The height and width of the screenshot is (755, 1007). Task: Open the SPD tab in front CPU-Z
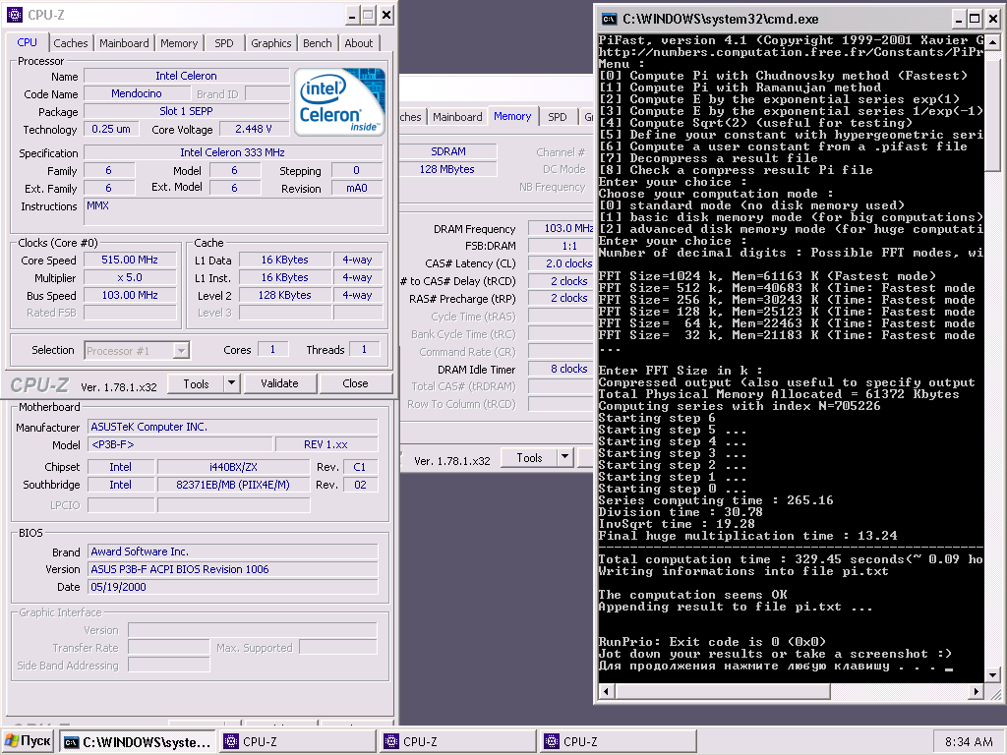[x=223, y=43]
